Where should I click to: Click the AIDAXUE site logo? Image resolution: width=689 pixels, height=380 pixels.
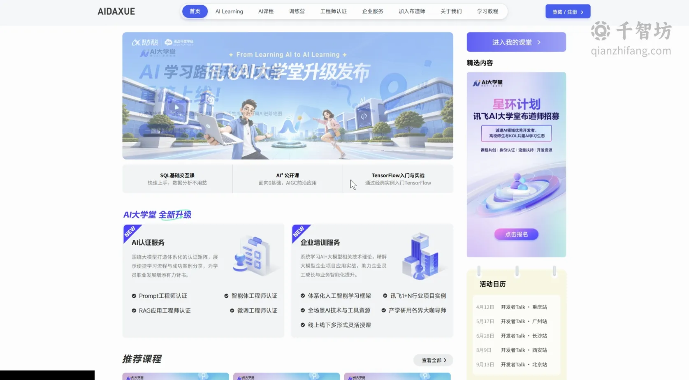coord(116,12)
